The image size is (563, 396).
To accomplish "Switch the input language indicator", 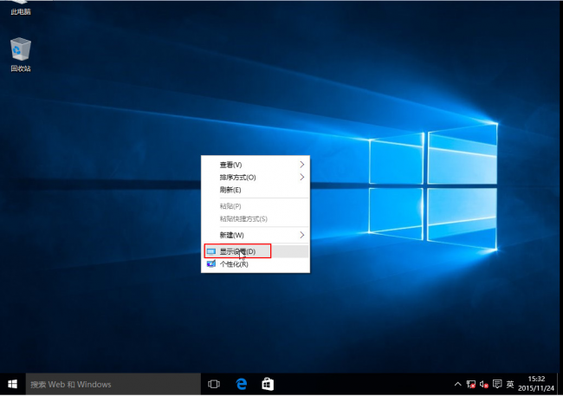I will (510, 384).
